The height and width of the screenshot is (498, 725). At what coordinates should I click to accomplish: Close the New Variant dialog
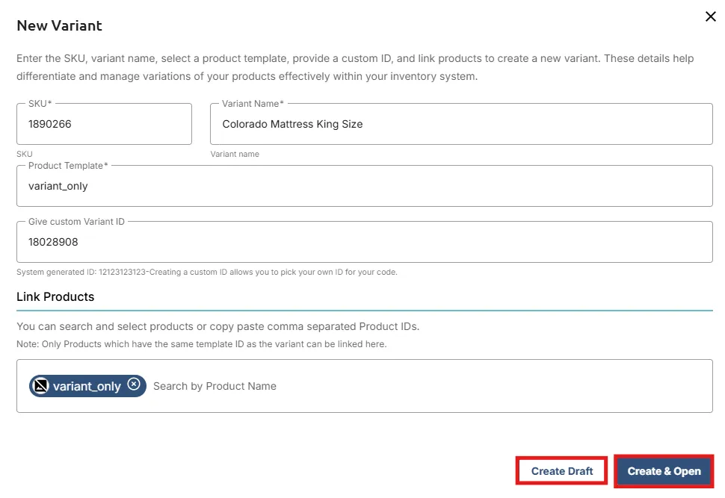tap(710, 16)
